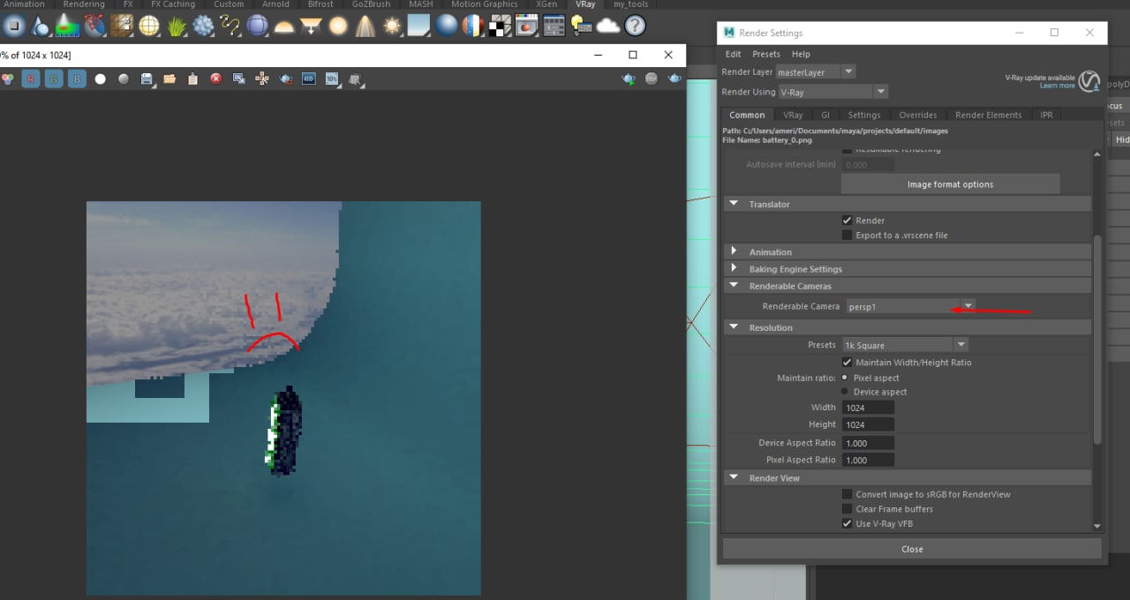Toggle the red R channel in frame buffer
This screenshot has width=1130, height=600.
click(31, 79)
